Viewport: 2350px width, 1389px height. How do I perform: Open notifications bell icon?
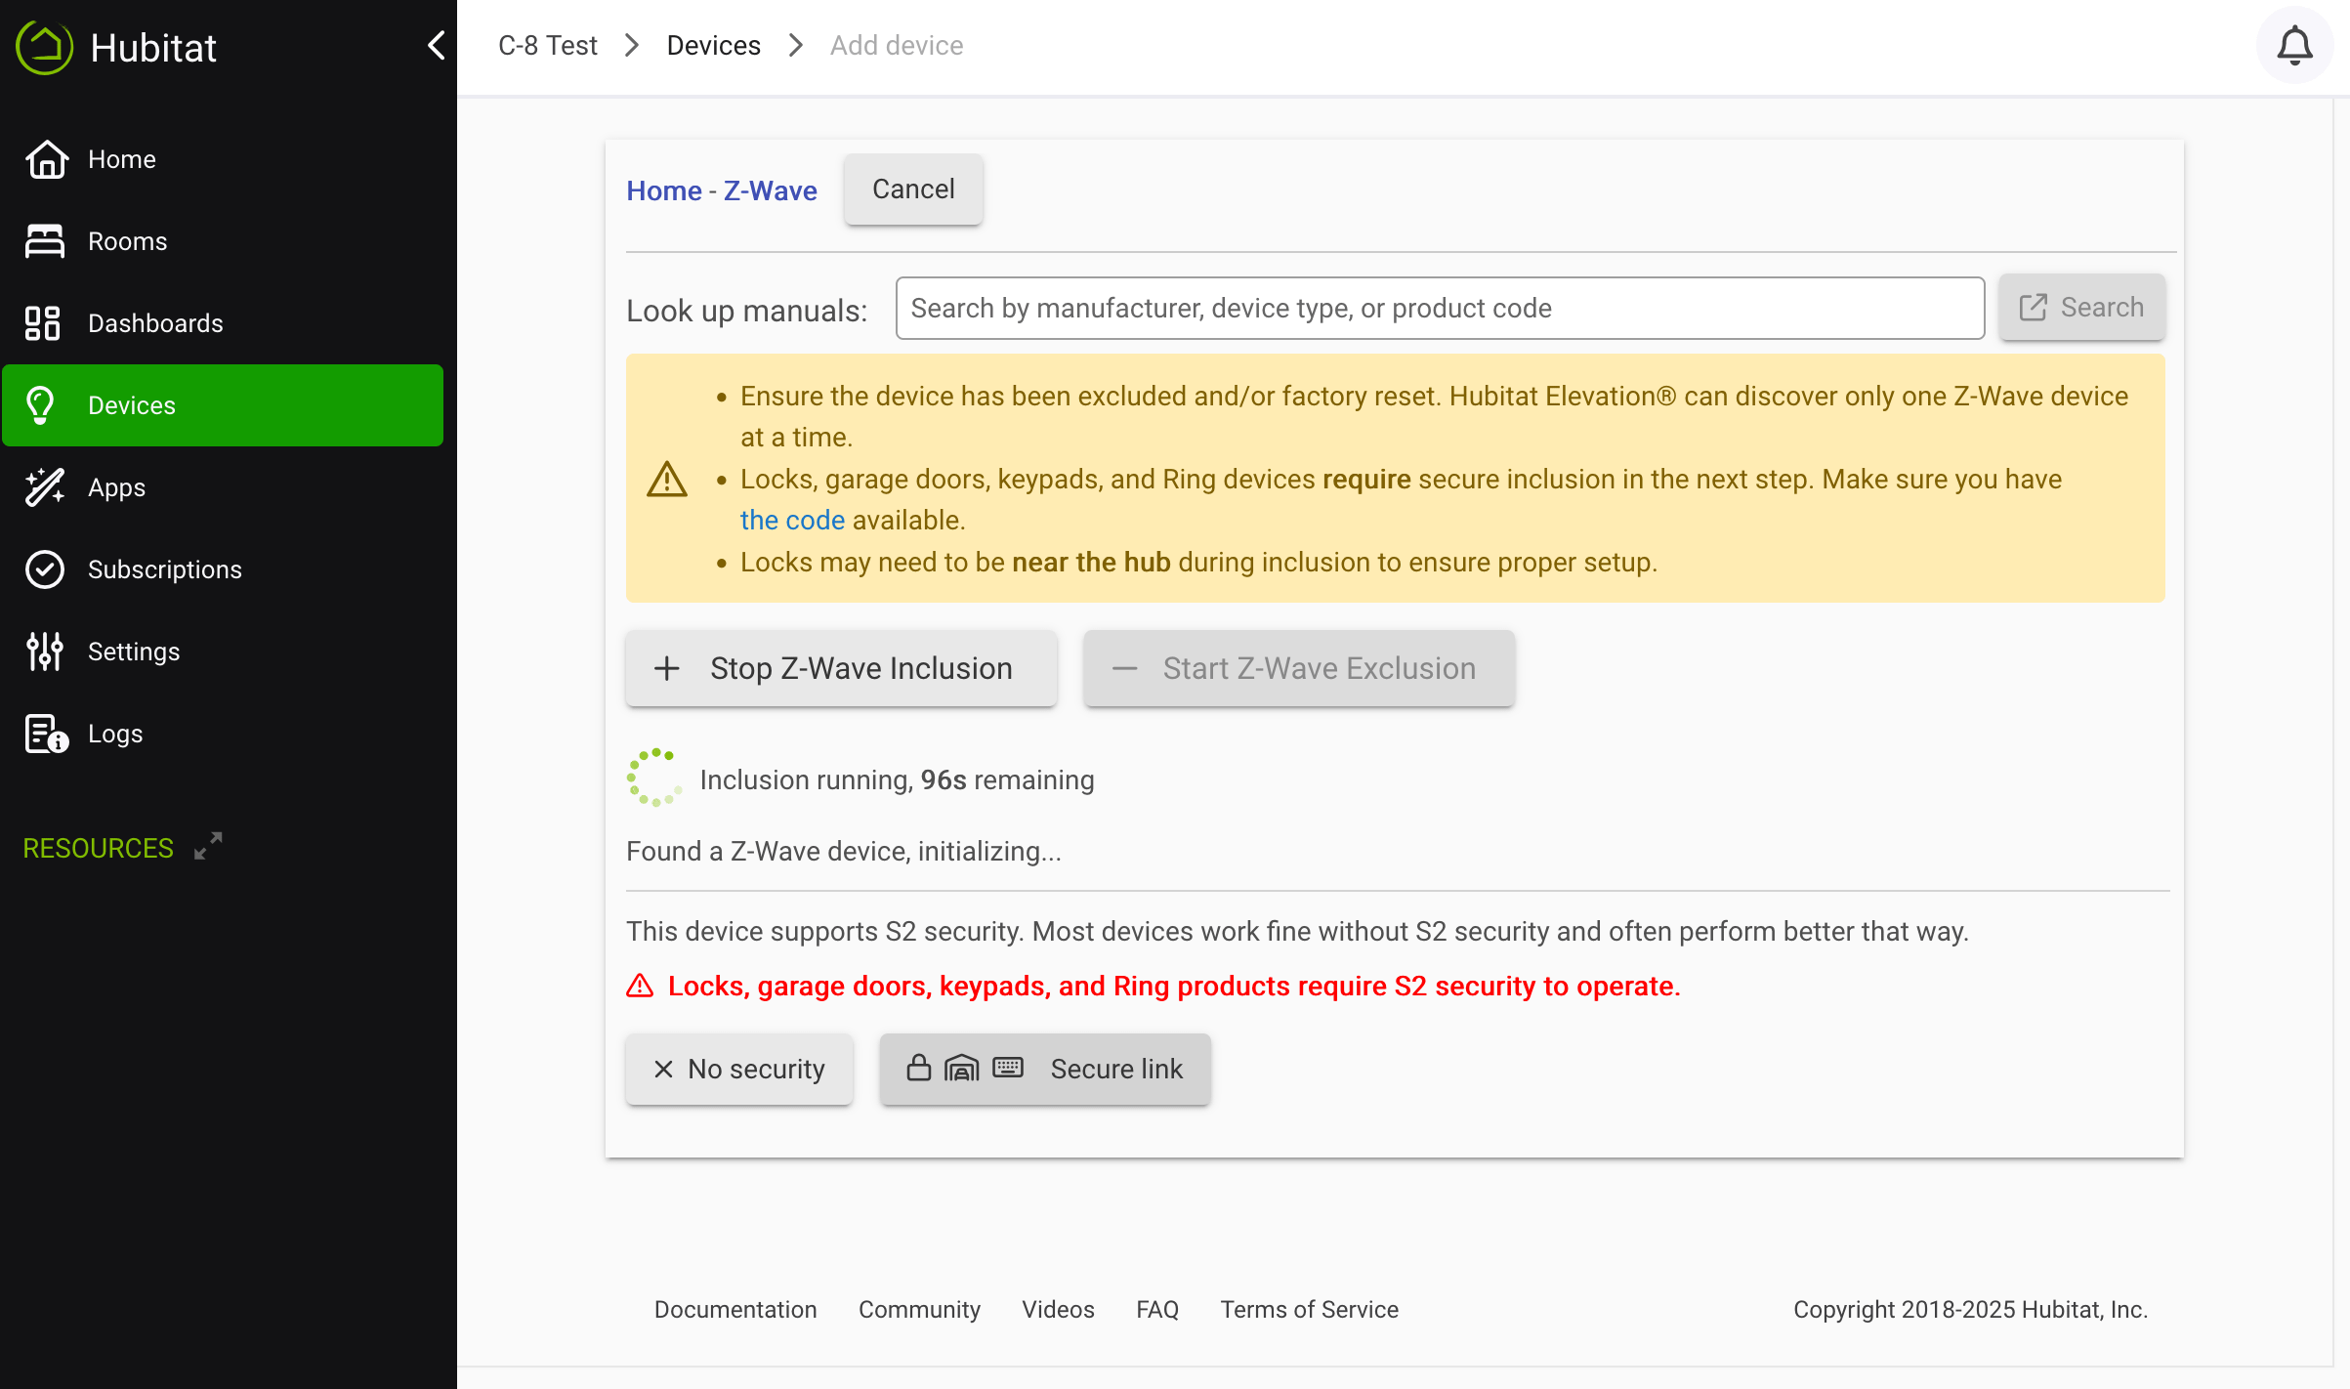2294,46
